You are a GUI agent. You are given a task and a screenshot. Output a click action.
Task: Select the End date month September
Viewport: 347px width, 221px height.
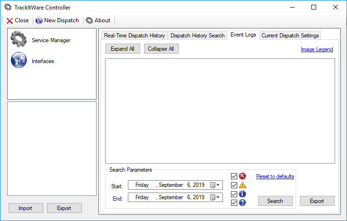point(171,197)
